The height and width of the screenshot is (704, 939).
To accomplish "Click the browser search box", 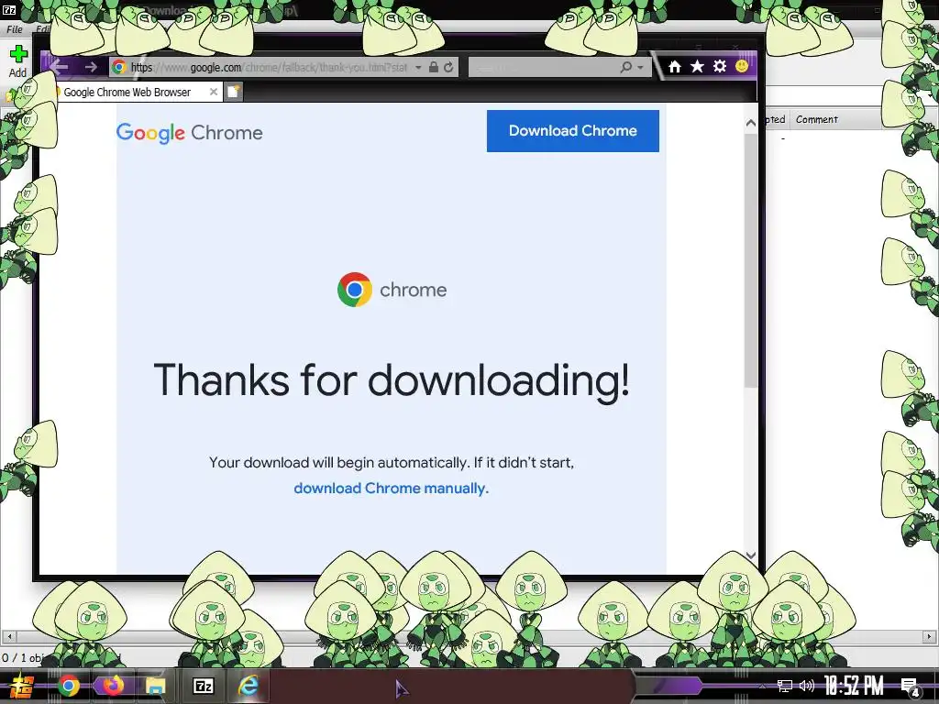I will 543,67.
